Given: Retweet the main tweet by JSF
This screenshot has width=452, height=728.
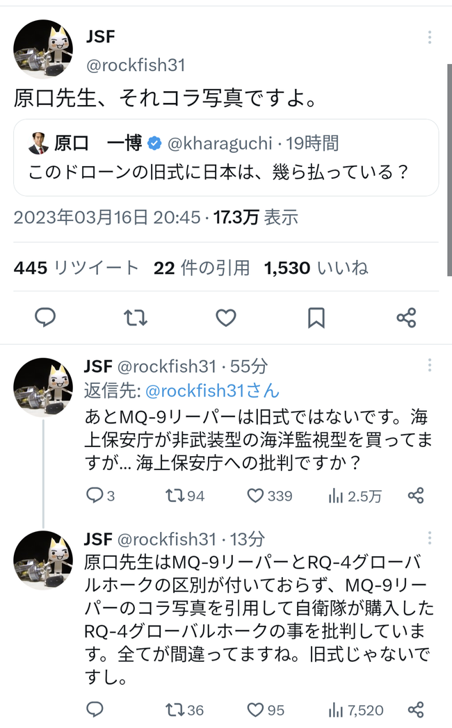Looking at the screenshot, I should point(136,318).
